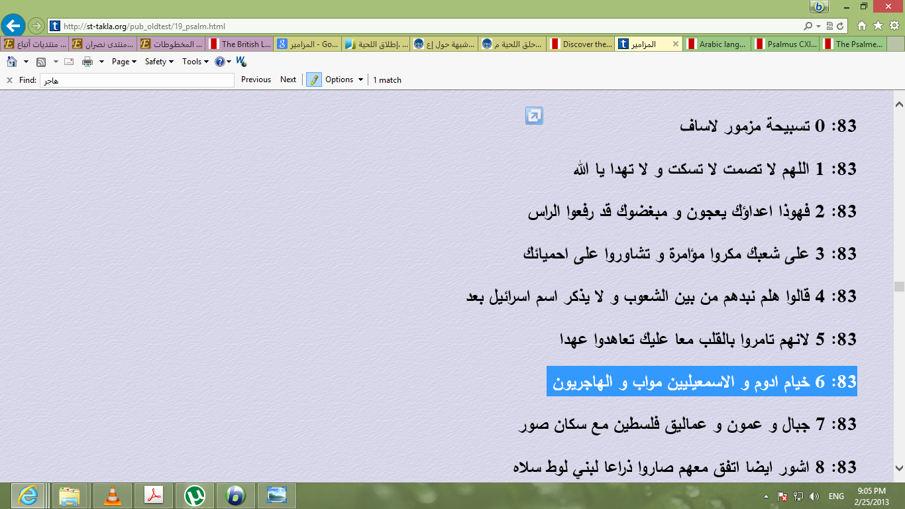Screen dimensions: 905x509
Task: Open the find bar Options dropdown
Action: coord(344,80)
